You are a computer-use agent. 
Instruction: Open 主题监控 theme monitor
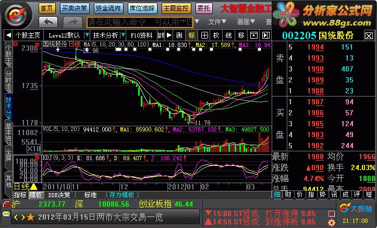(x=176, y=8)
